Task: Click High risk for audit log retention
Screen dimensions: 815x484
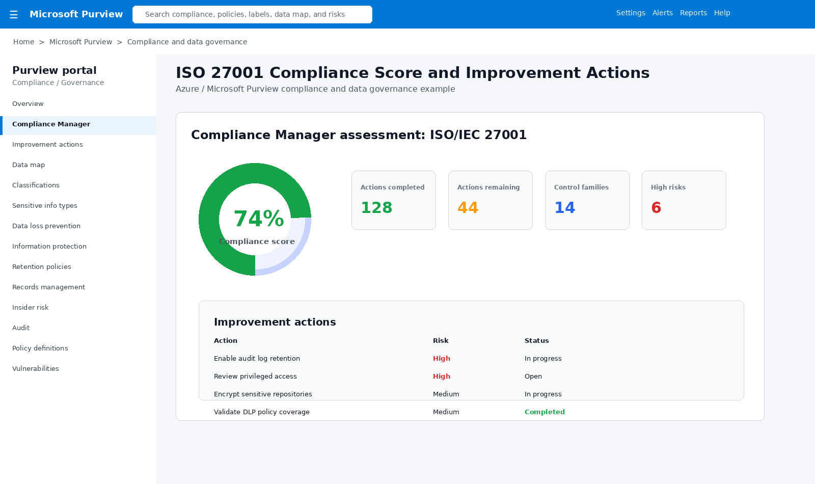Action: click(442, 359)
